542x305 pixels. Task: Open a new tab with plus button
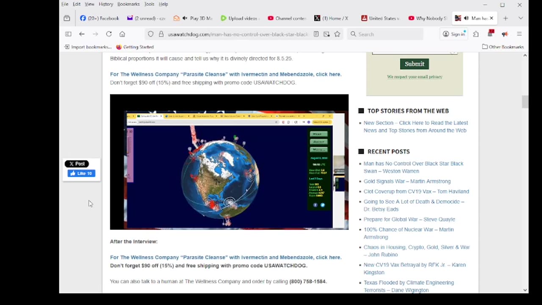(x=505, y=18)
